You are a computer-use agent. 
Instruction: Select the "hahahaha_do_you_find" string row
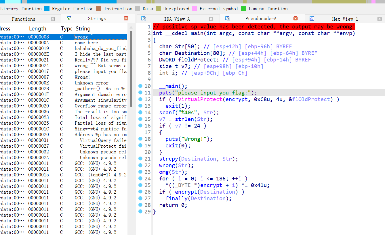64,48
